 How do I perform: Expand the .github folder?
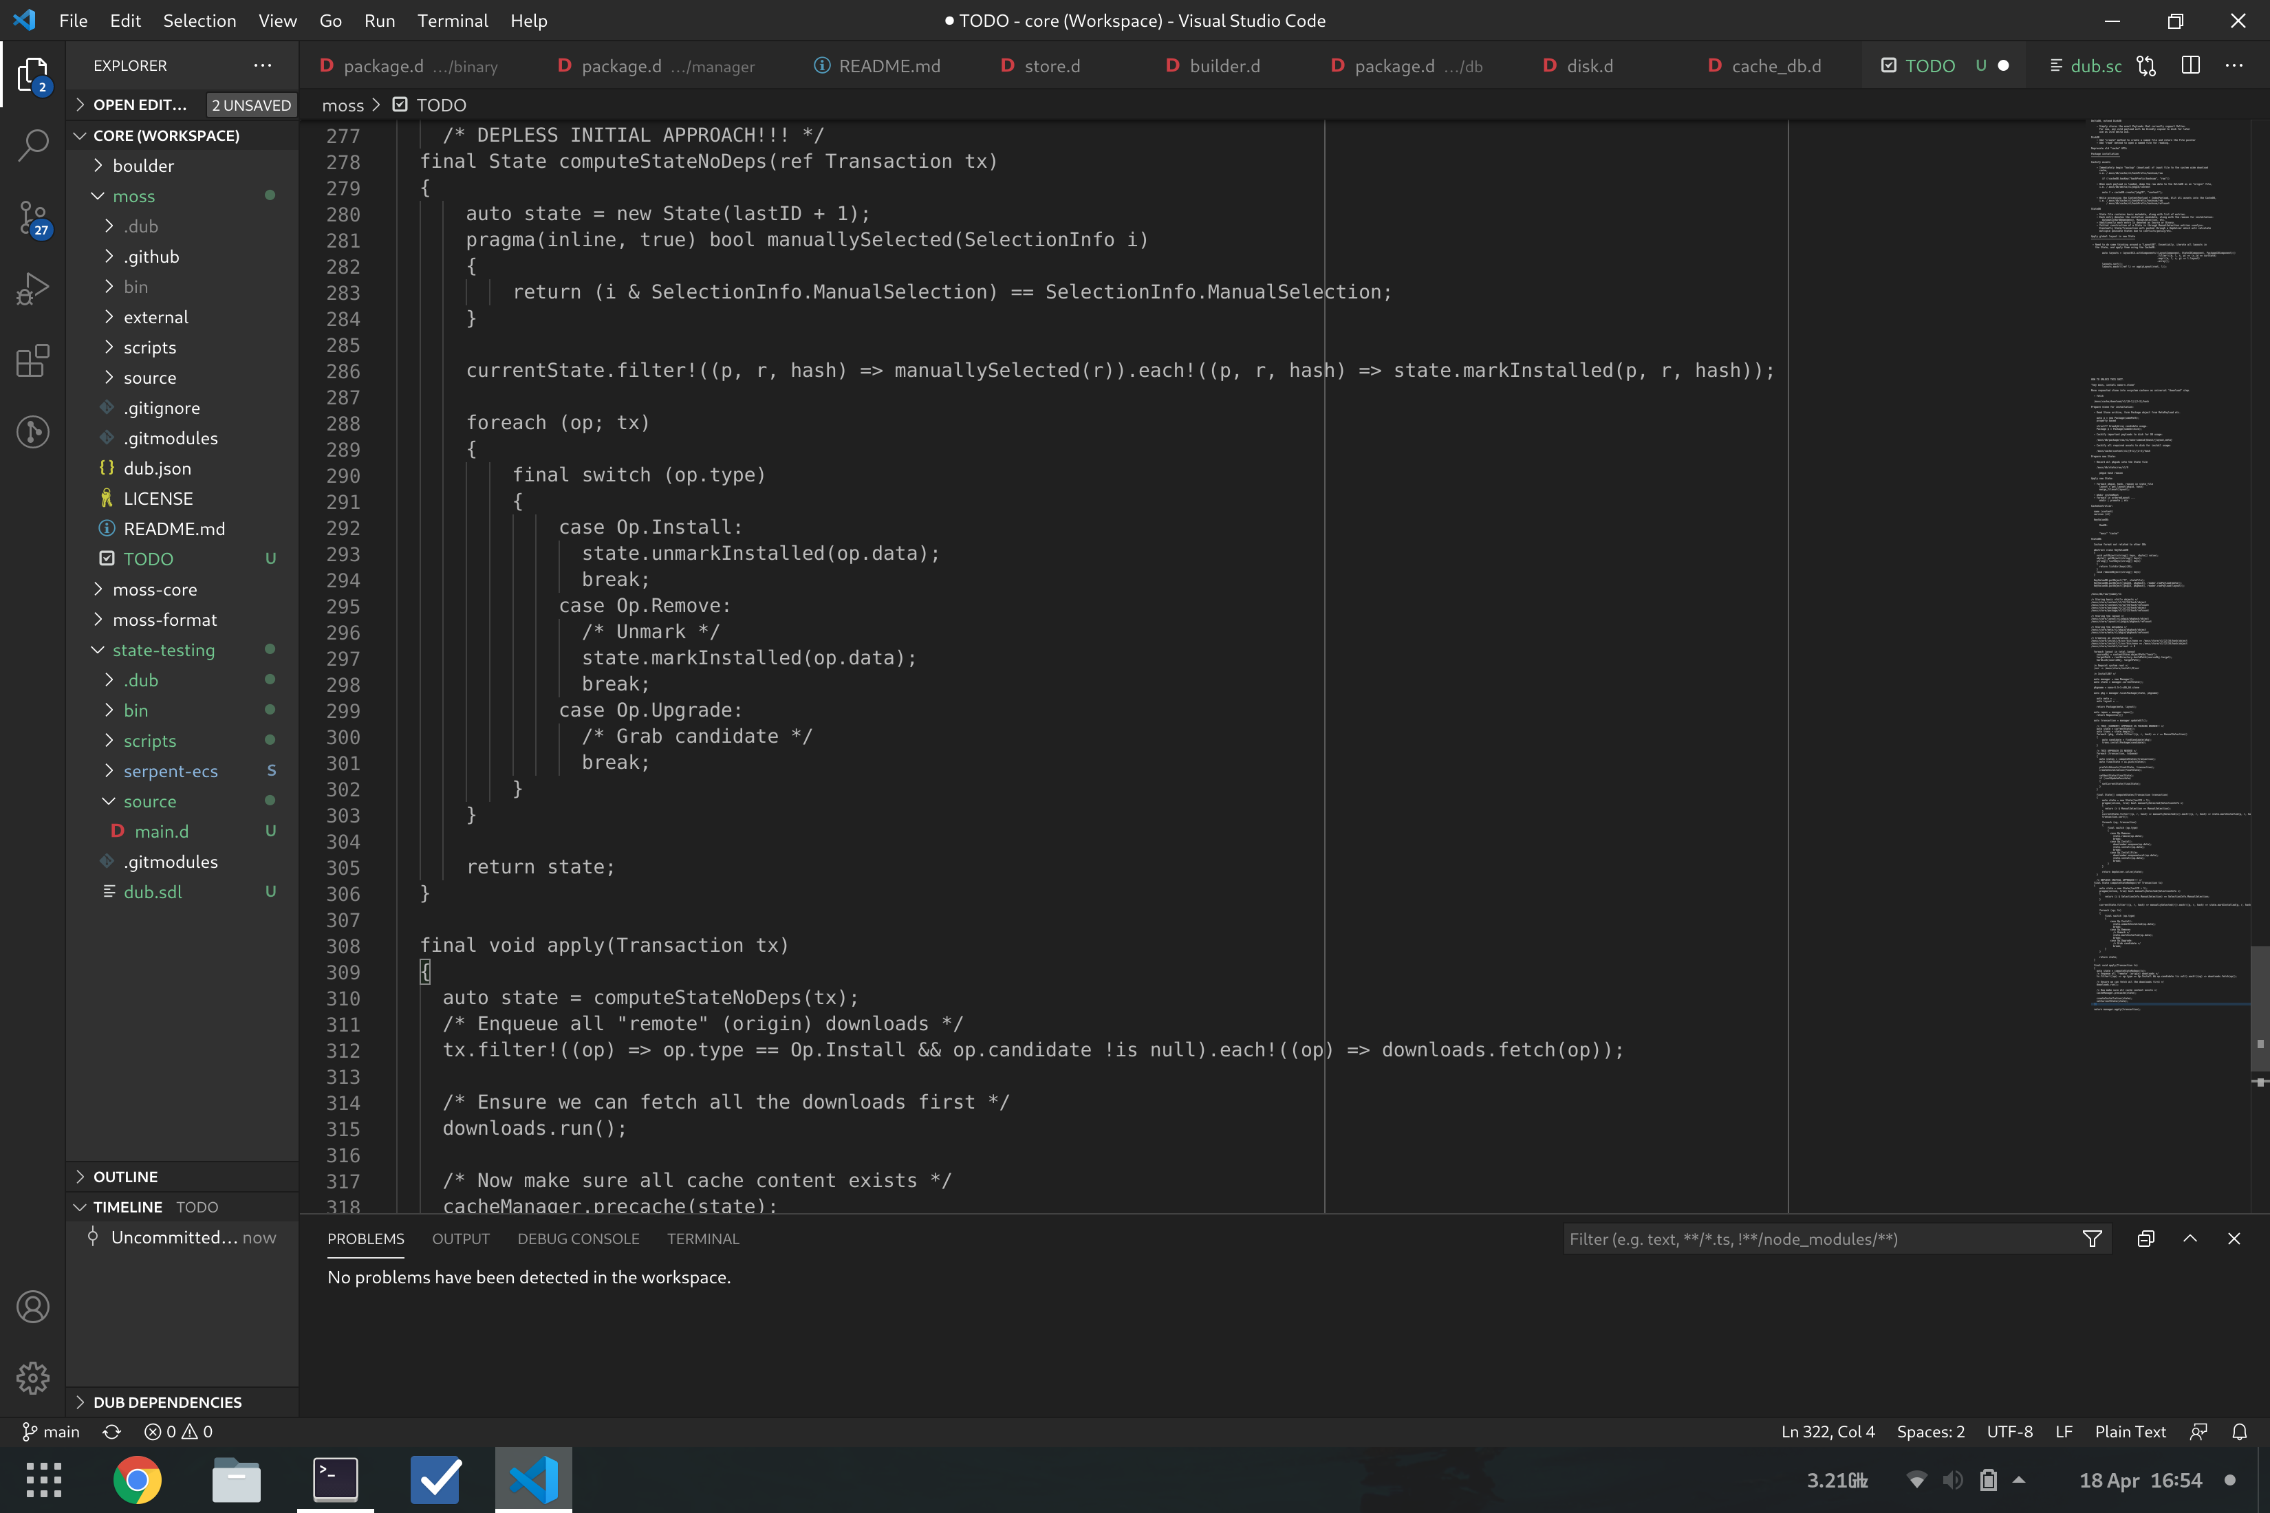click(x=182, y=257)
